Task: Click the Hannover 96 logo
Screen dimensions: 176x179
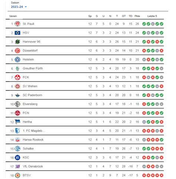Action: click(x=17, y=42)
